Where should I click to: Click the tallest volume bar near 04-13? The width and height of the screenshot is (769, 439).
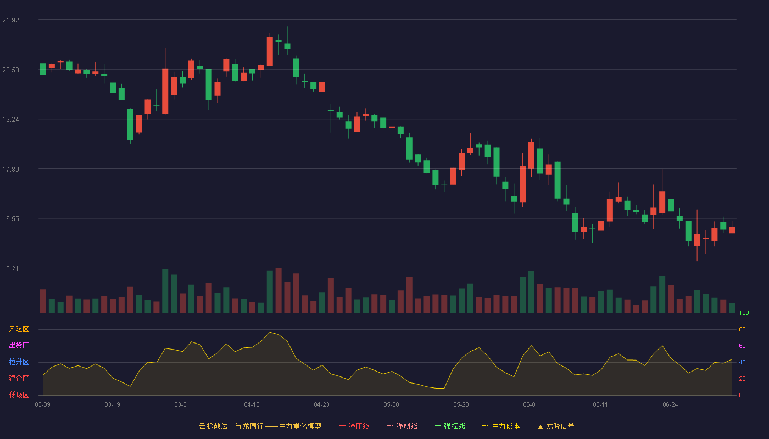278,290
